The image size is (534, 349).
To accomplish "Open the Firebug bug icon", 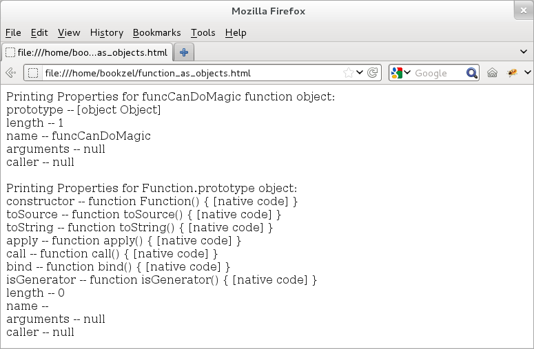I will pyautogui.click(x=512, y=73).
